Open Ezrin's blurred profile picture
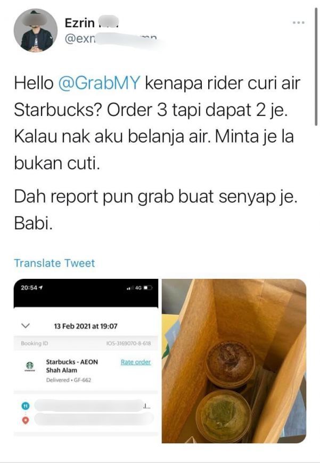The image size is (320, 463). pos(36,30)
